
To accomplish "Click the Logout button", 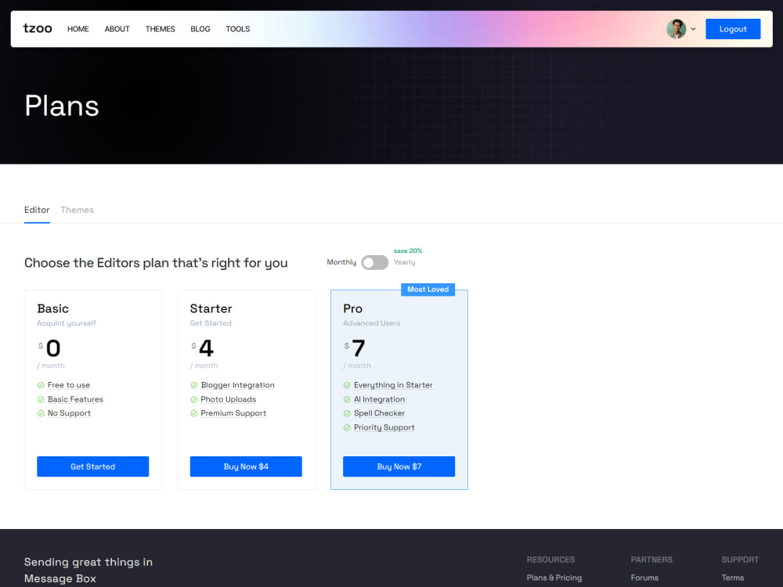I will click(733, 29).
